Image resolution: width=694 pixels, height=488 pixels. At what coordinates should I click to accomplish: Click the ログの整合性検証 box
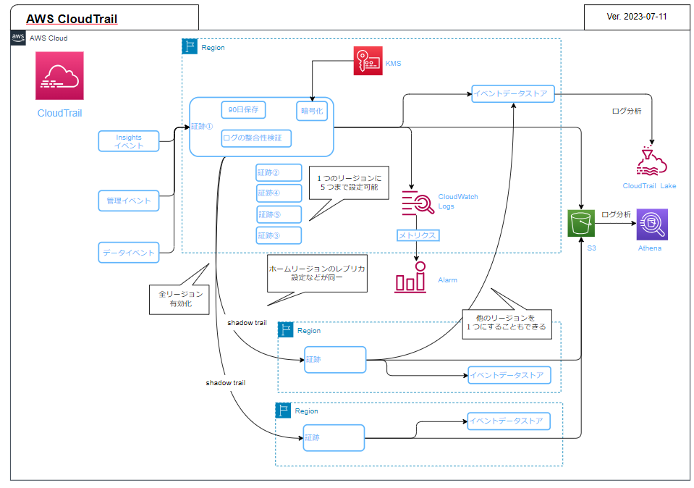click(x=256, y=138)
